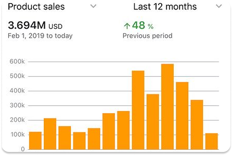Click the first orange bar in chart

[x=35, y=140]
